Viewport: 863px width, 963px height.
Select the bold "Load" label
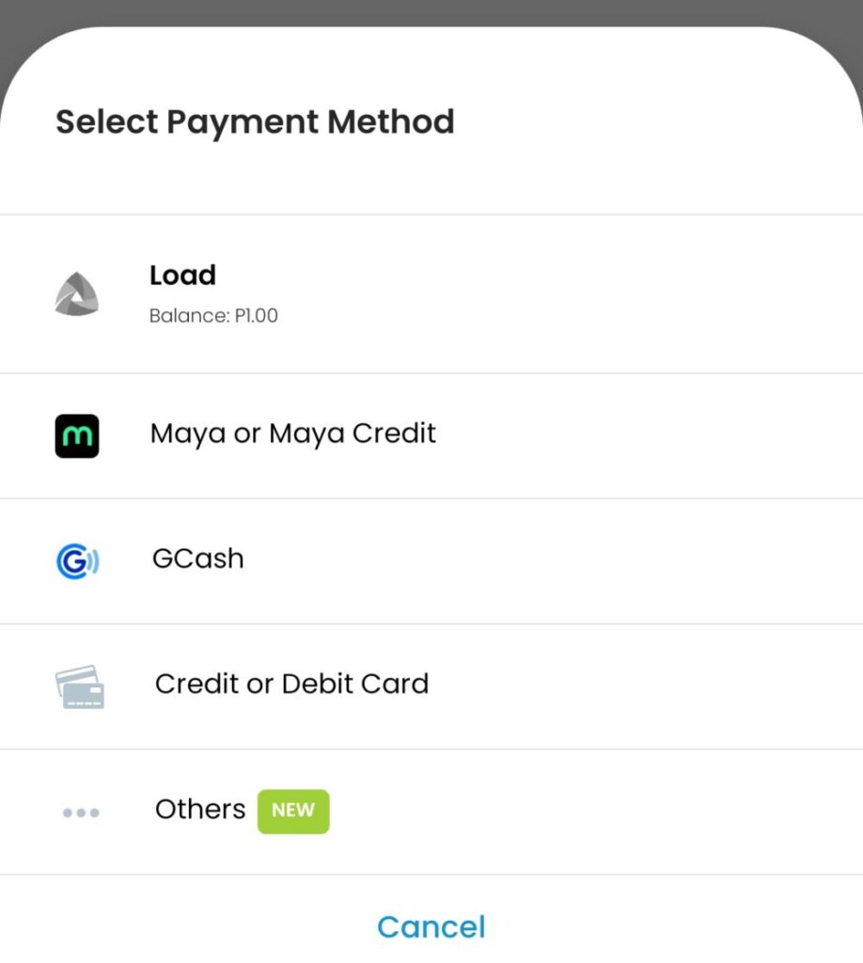click(x=182, y=276)
